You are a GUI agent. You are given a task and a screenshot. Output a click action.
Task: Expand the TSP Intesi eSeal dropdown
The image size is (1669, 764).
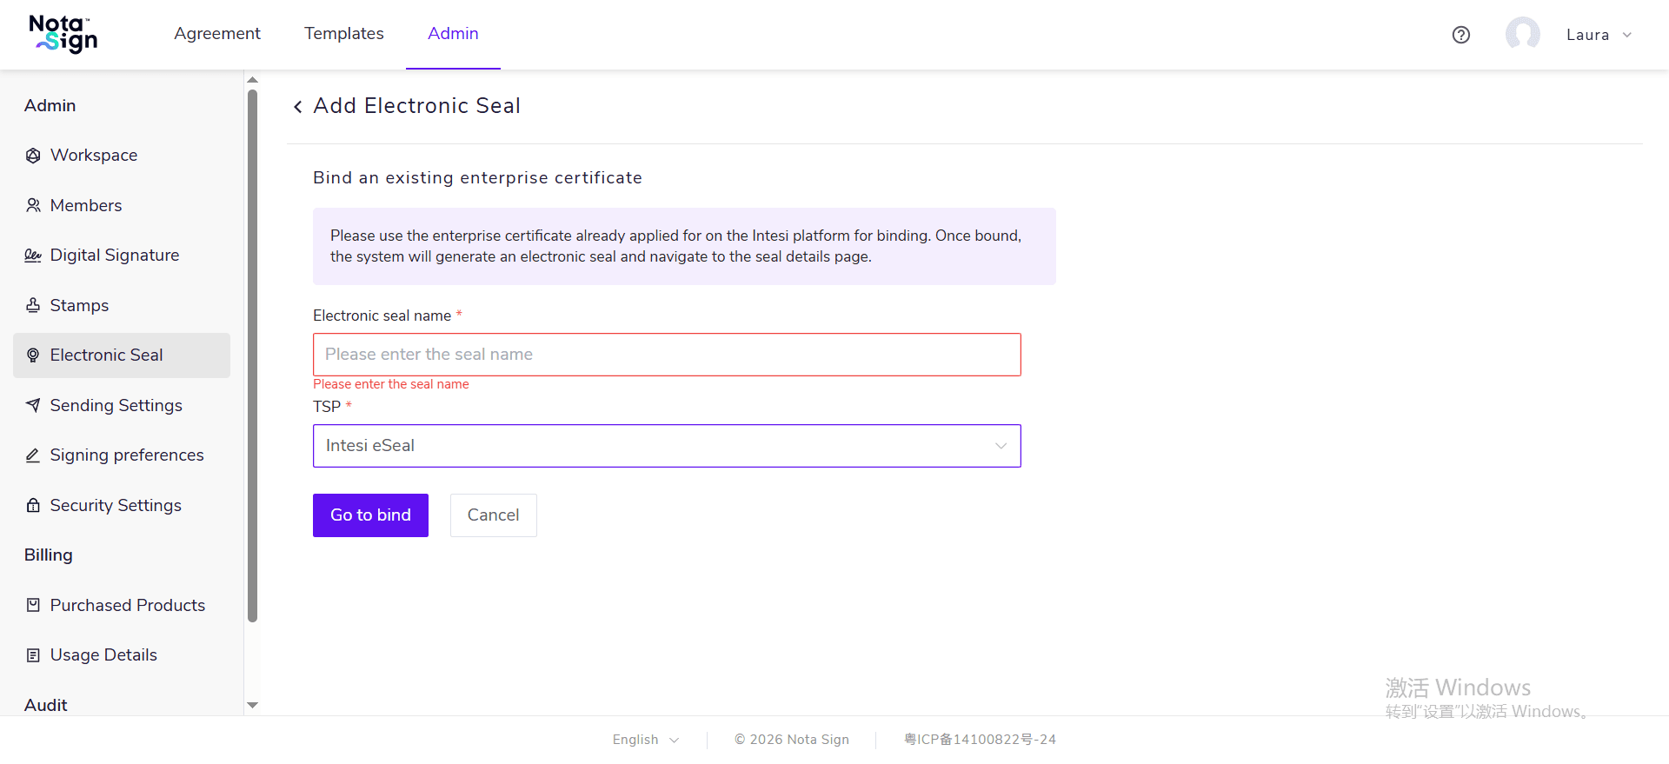pos(667,446)
